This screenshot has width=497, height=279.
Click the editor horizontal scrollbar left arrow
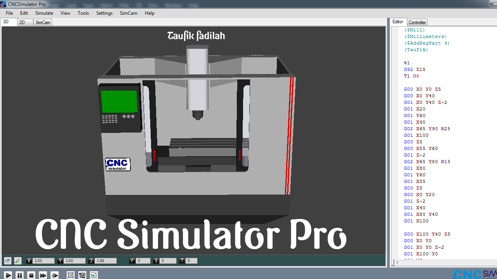(x=397, y=263)
